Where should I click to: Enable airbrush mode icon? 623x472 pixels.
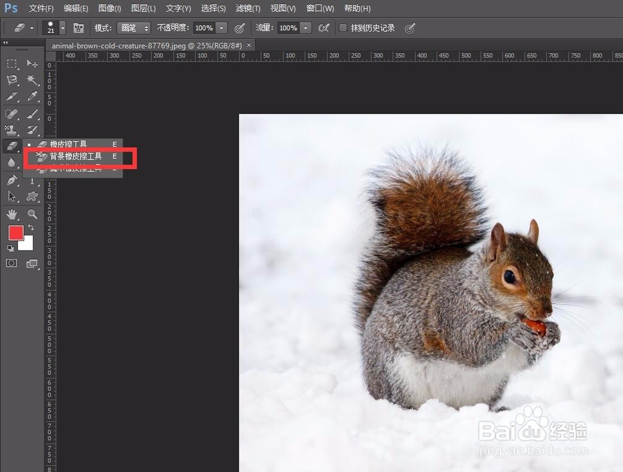[324, 28]
